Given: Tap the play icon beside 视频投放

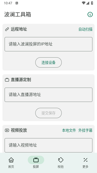Looking at the screenshot, I should pyautogui.click(x=7, y=130).
